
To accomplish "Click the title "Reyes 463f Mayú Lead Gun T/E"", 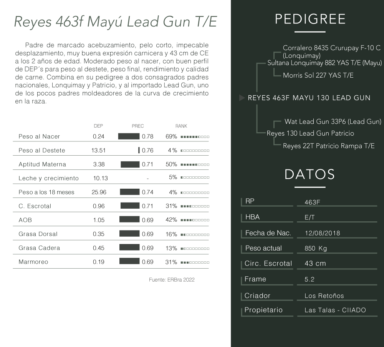I will tap(116, 22).
